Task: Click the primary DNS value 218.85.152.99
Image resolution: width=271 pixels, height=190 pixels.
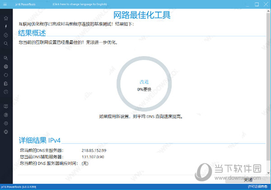Action: pos(94,151)
